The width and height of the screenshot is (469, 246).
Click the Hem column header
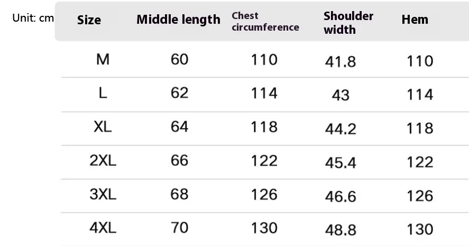pos(415,20)
